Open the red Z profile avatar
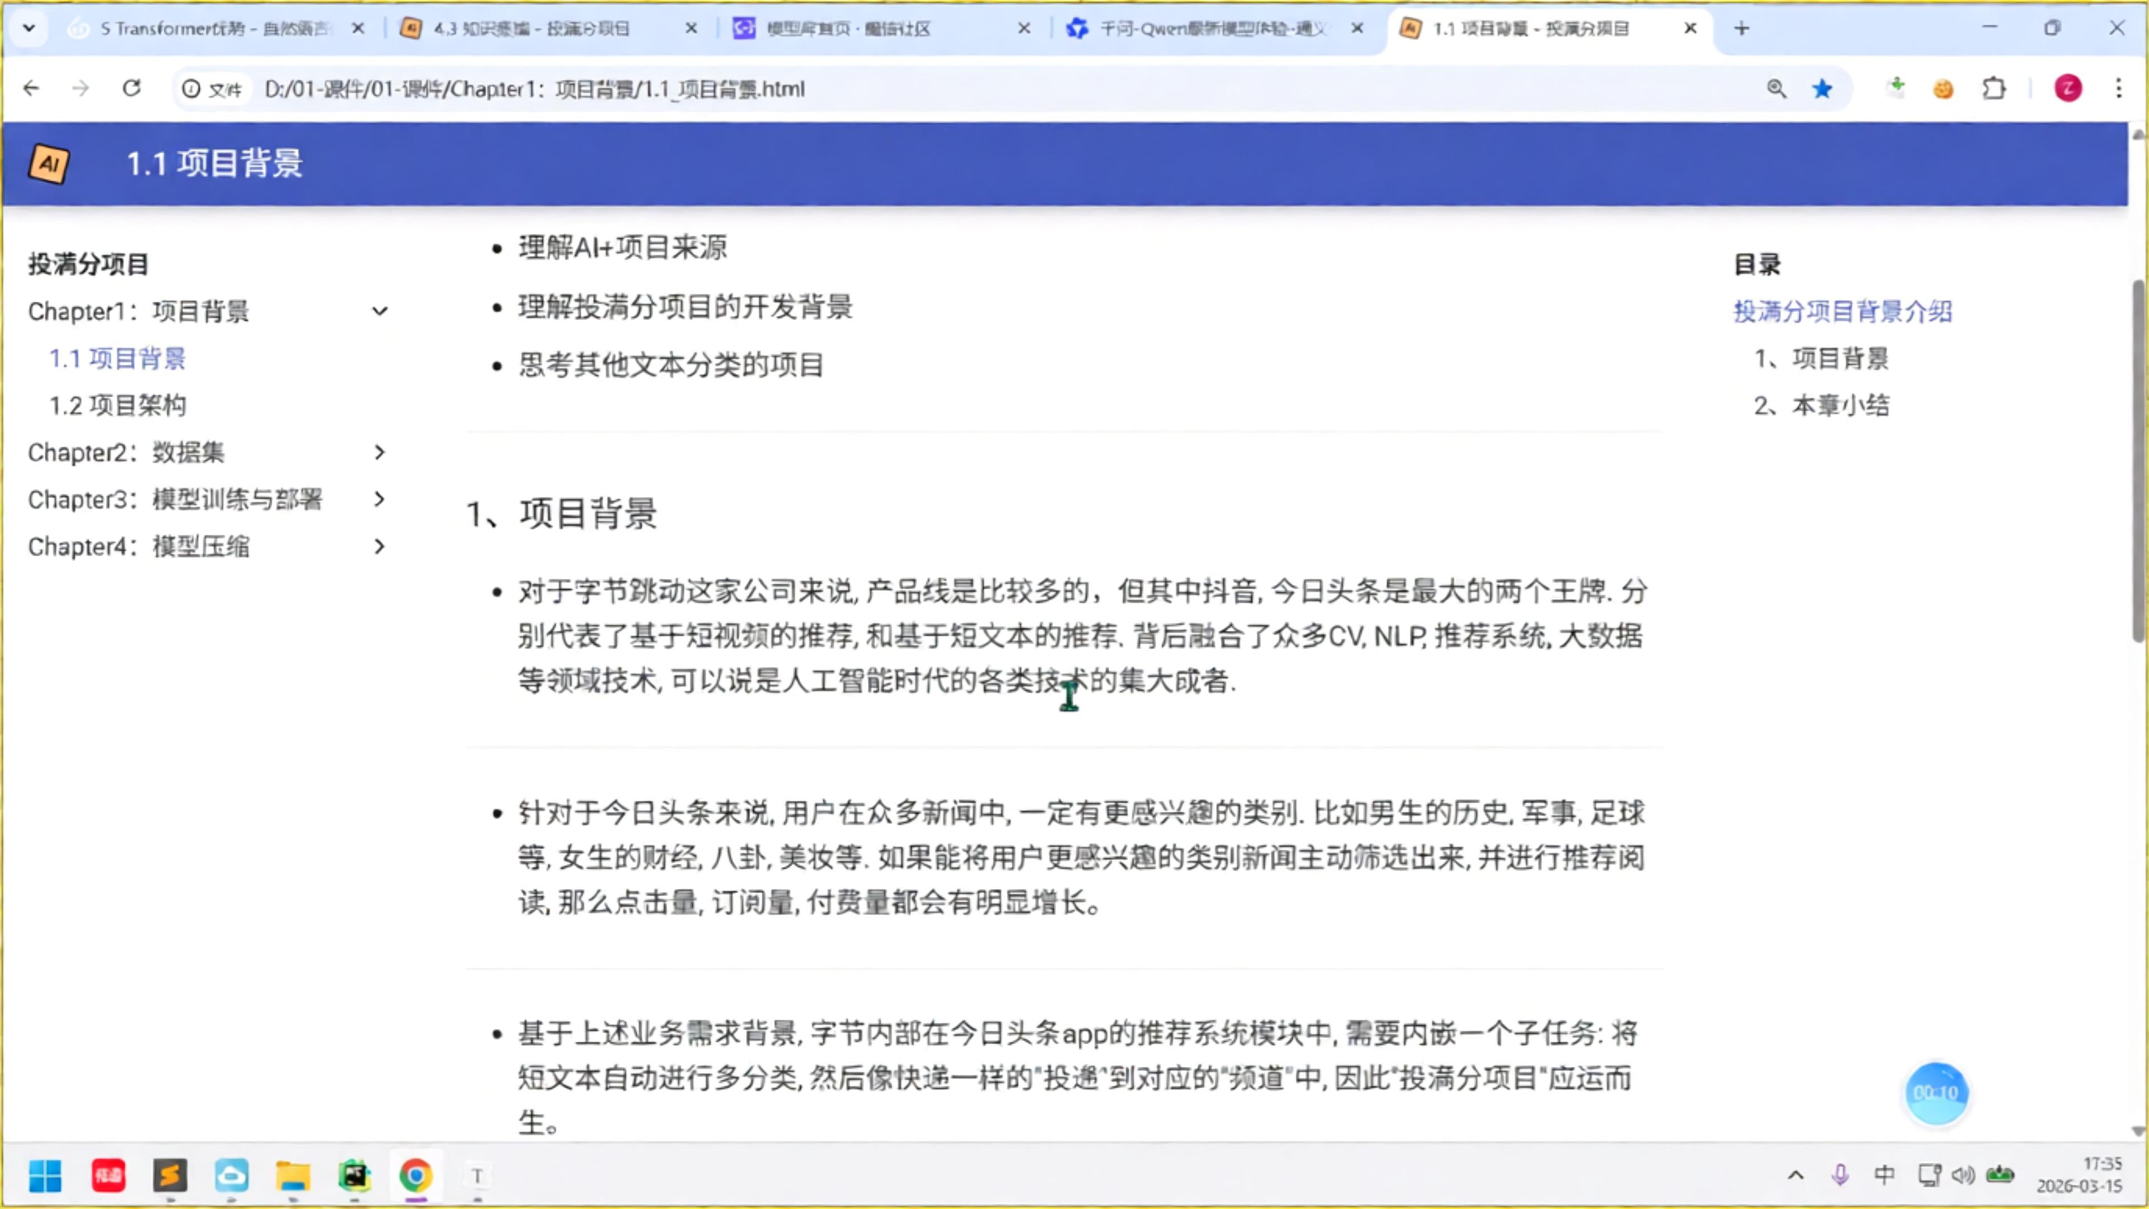The height and width of the screenshot is (1209, 2149). point(2068,88)
